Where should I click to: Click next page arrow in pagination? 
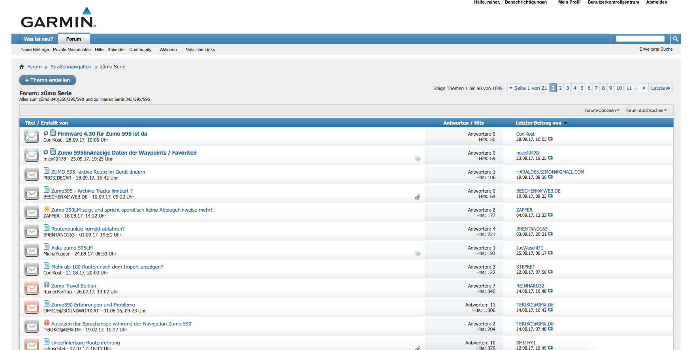click(644, 88)
